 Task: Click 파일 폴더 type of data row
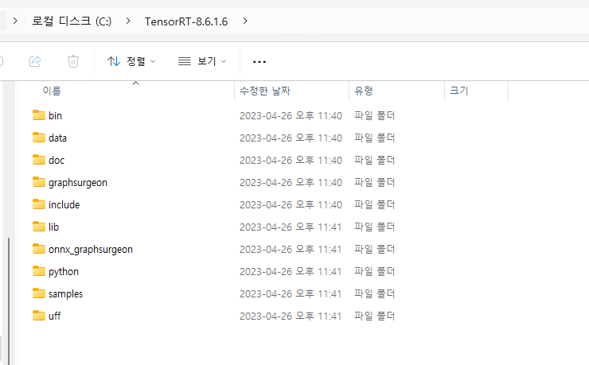(x=374, y=138)
